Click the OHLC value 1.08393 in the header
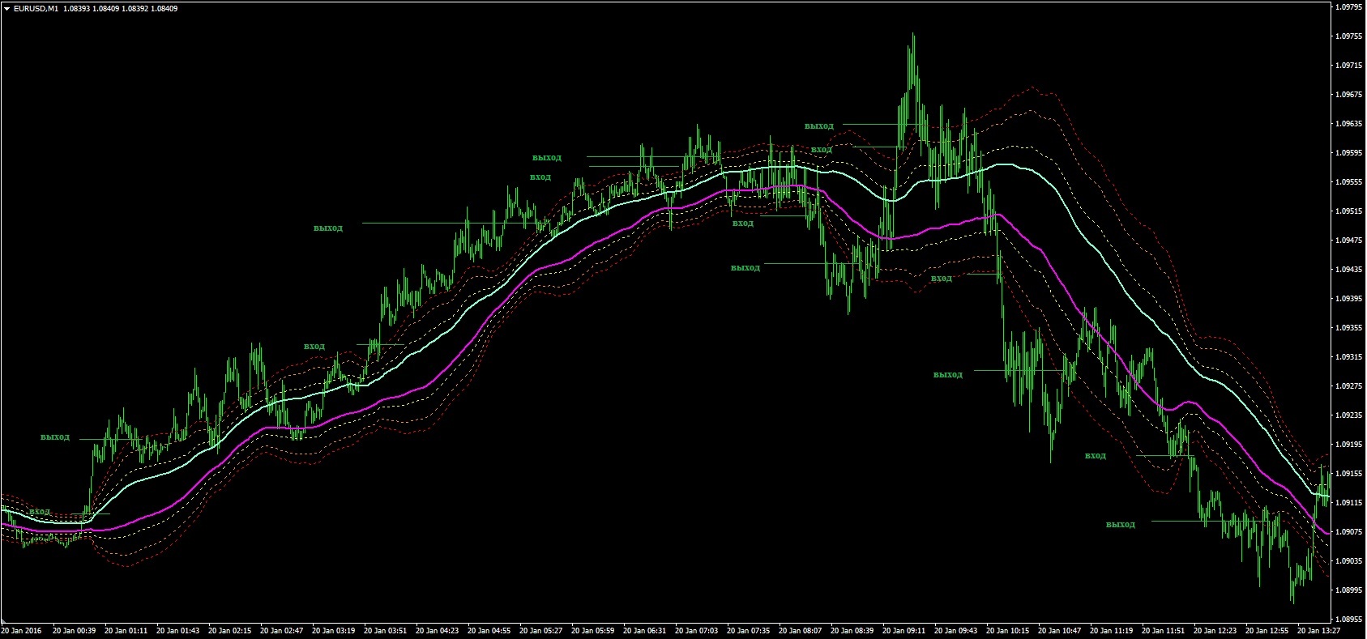This screenshot has height=639, width=1367. coord(77,9)
